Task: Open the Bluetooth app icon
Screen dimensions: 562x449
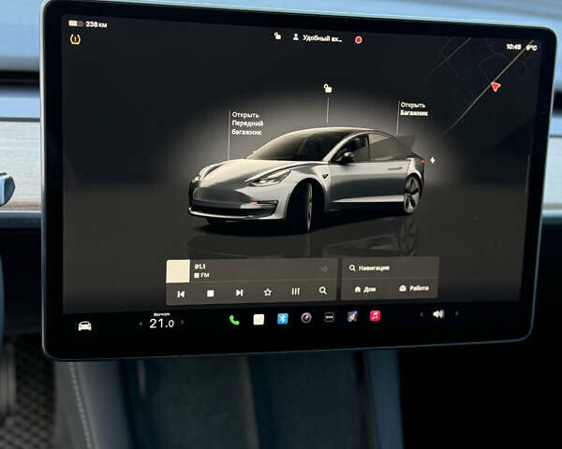Action: point(282,319)
